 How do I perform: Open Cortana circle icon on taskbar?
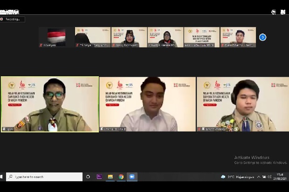pos(88,177)
